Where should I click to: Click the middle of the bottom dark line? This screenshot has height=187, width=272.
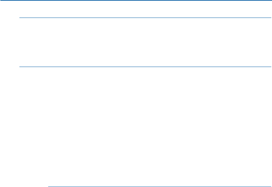click(x=160, y=186)
